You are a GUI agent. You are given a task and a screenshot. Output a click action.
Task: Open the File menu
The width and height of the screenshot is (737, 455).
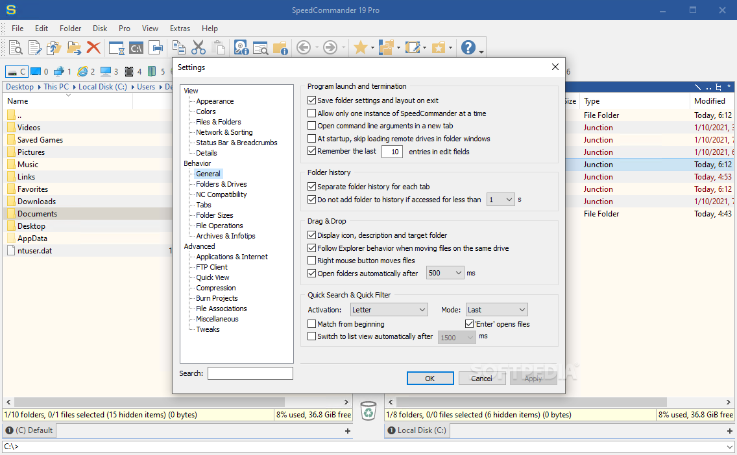[x=18, y=28]
